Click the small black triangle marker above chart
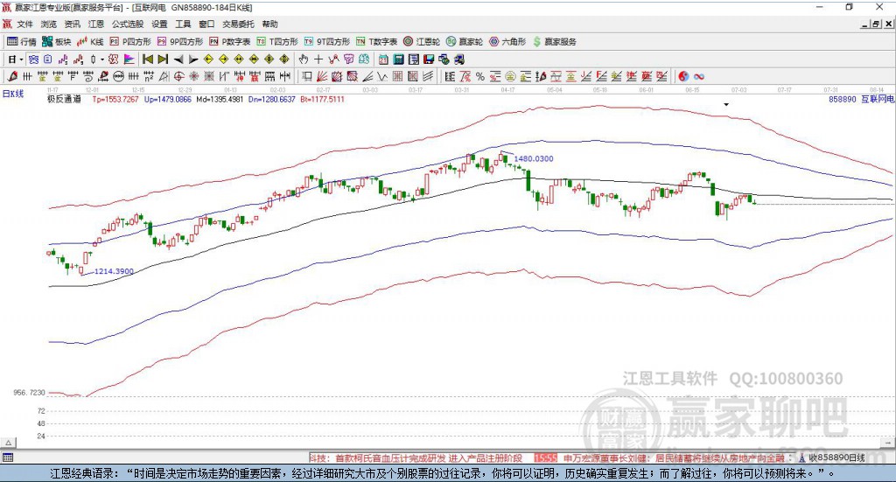Screen dimensions: 896x482 726,104
